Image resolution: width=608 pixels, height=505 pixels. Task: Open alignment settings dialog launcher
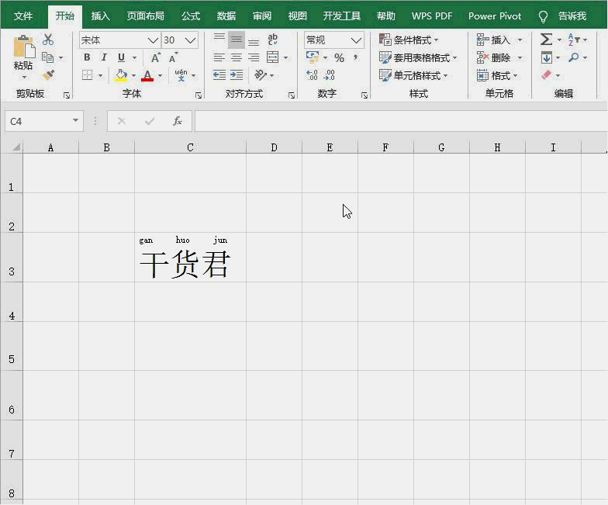(292, 95)
